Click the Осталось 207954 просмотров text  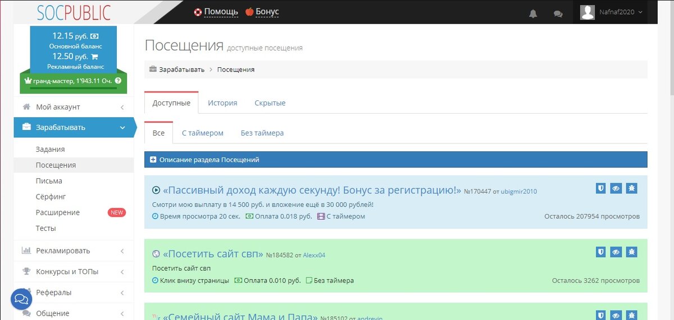tap(592, 216)
